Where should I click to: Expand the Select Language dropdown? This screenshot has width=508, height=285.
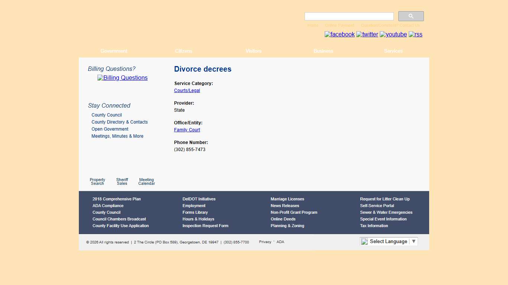pyautogui.click(x=388, y=241)
